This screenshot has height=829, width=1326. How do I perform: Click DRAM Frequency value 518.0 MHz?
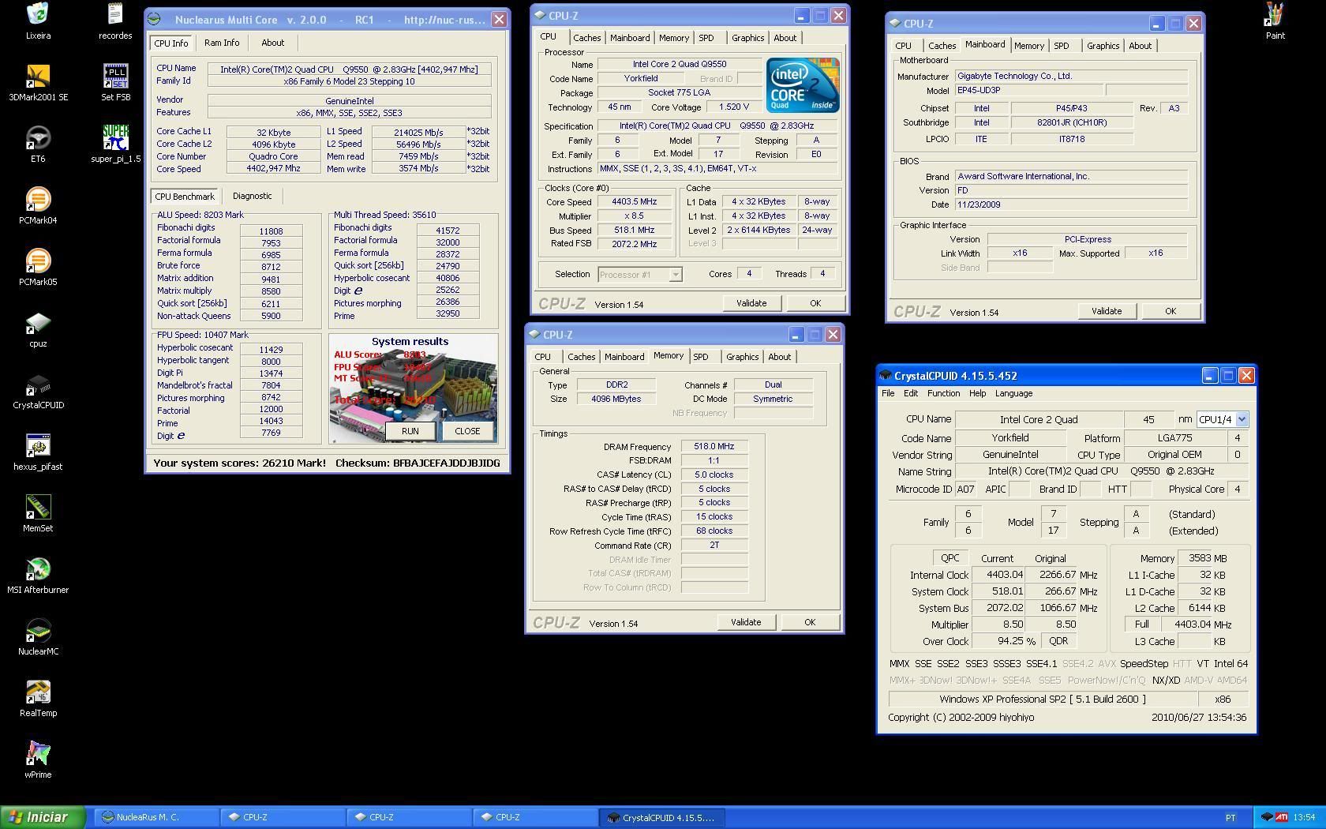(714, 447)
